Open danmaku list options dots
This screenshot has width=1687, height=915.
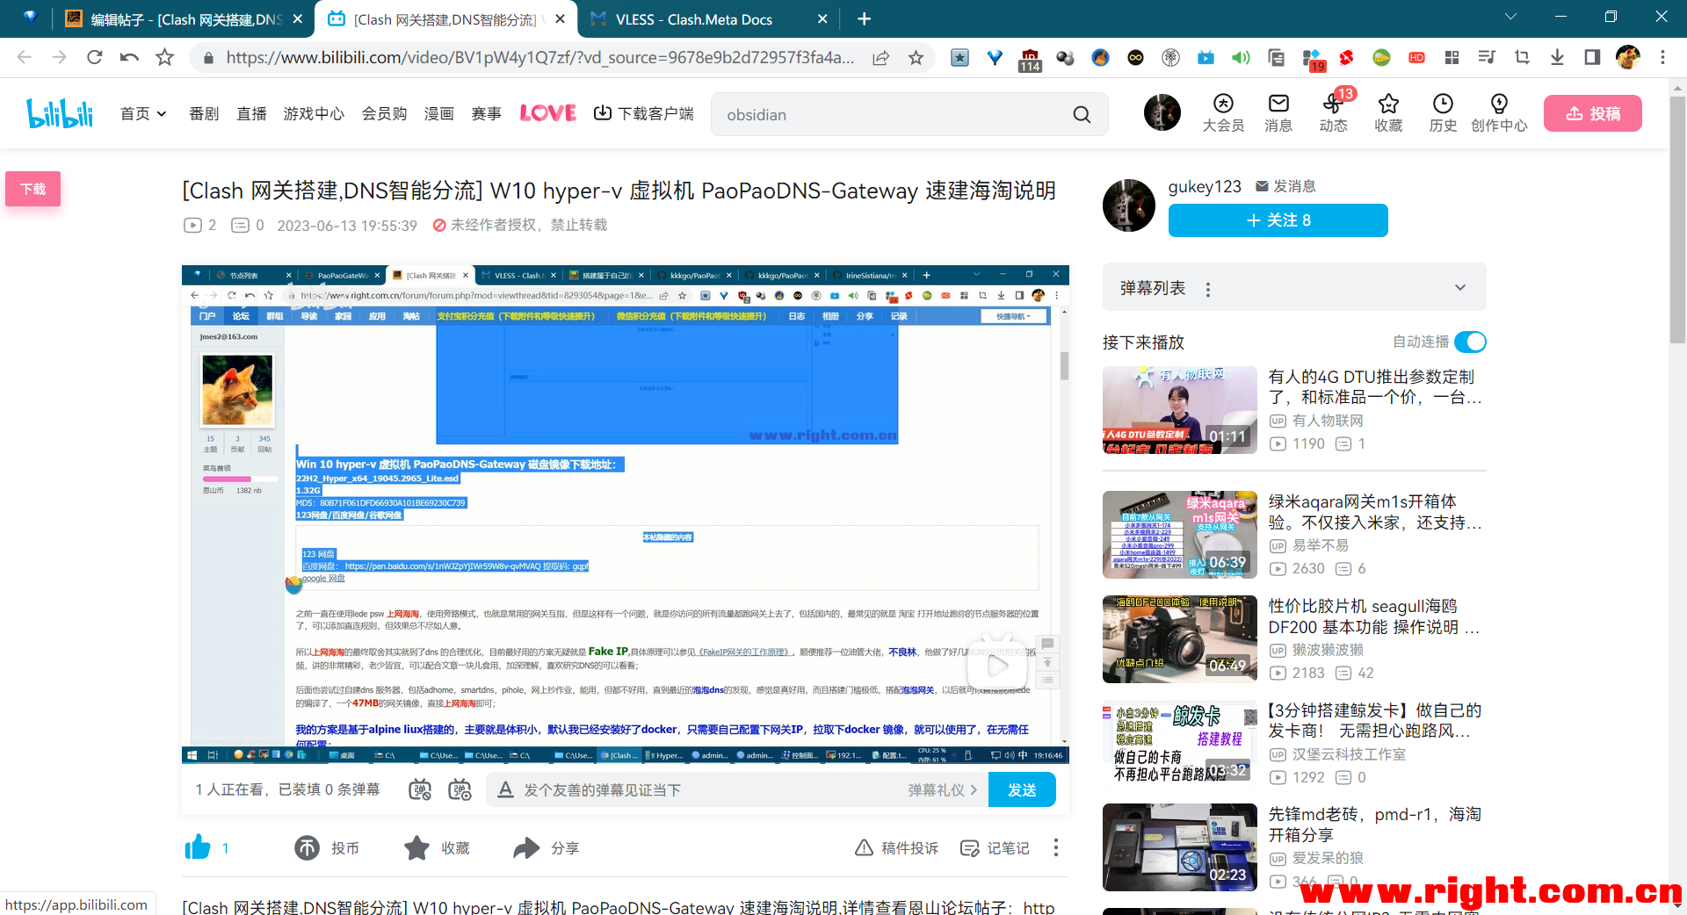click(1208, 289)
